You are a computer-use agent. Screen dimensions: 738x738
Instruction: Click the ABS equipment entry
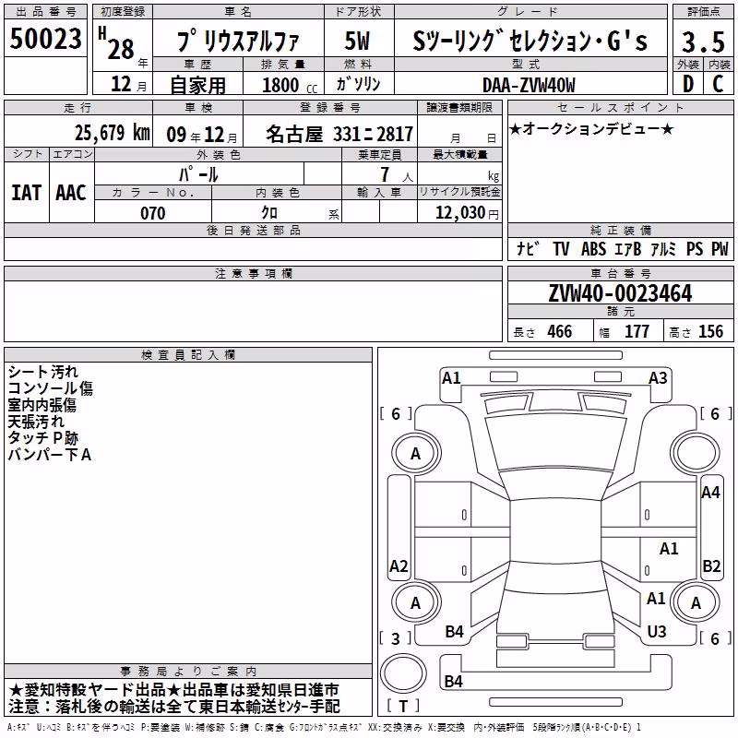pyautogui.click(x=593, y=249)
